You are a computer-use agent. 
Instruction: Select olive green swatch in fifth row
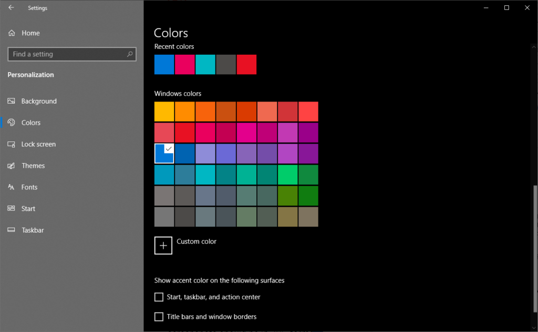coord(287,196)
